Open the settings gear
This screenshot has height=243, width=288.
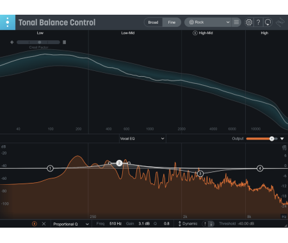point(249,22)
